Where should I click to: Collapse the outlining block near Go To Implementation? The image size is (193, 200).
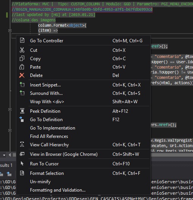[x=10, y=130]
